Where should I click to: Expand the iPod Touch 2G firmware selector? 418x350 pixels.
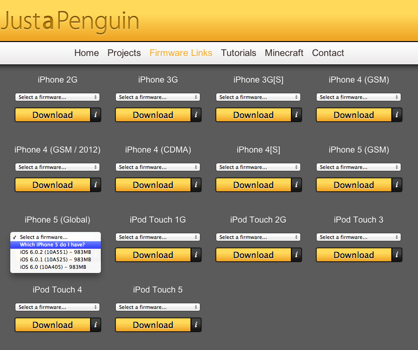258,238
